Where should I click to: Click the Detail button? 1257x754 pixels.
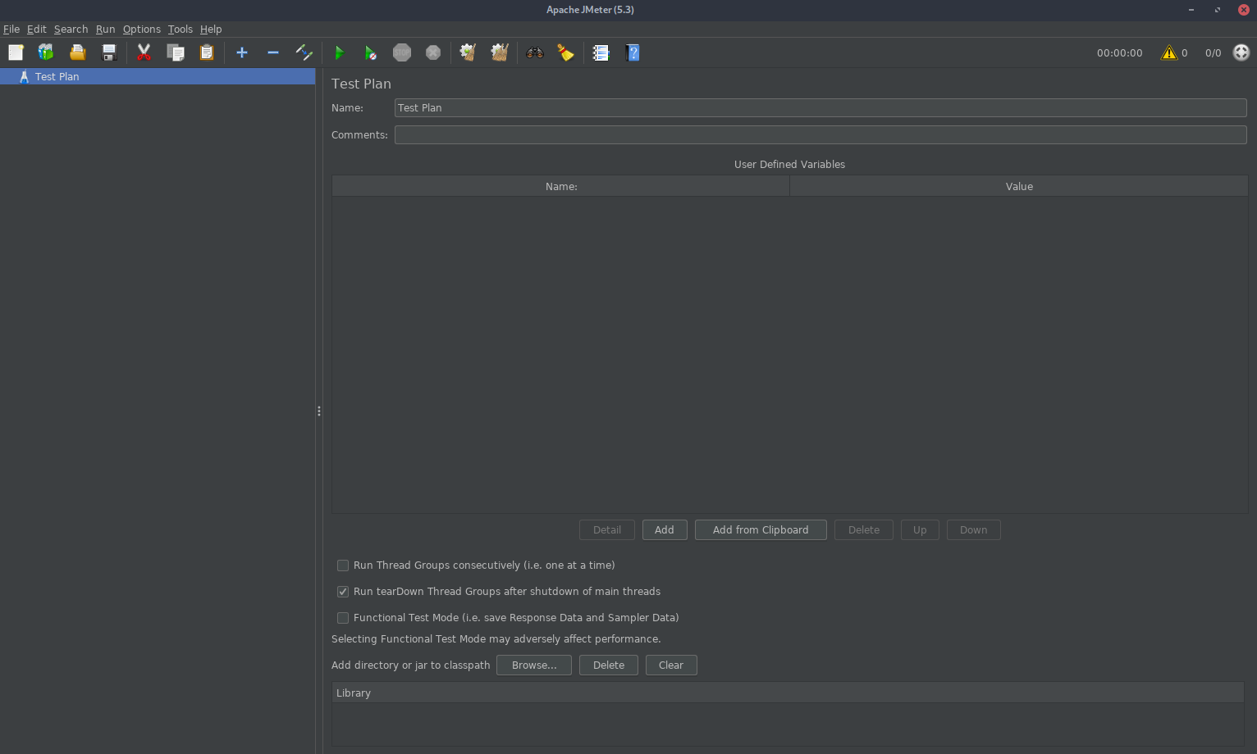click(607, 530)
